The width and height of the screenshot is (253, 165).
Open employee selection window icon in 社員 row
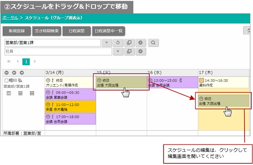[129, 51]
